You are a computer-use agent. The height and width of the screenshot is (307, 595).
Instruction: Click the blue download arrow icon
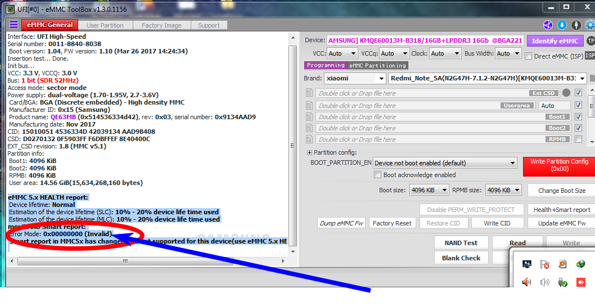point(562,25)
